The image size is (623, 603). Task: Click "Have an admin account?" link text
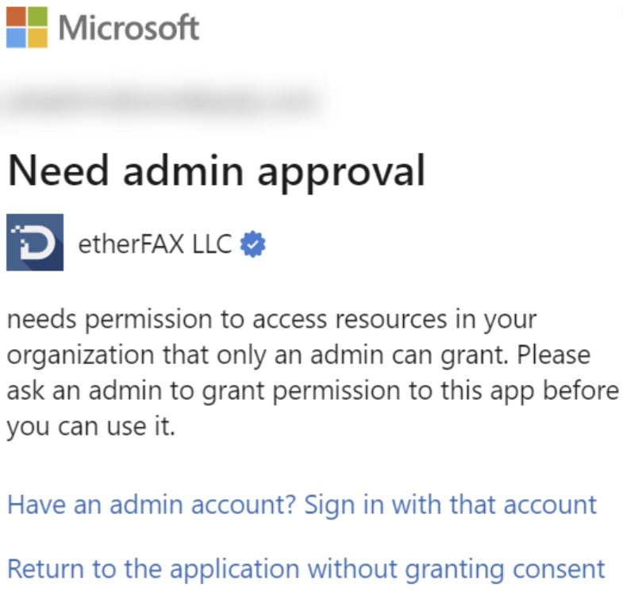152,504
